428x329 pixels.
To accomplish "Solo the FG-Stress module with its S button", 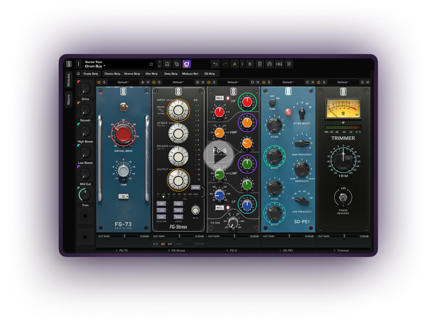I will click(x=159, y=82).
